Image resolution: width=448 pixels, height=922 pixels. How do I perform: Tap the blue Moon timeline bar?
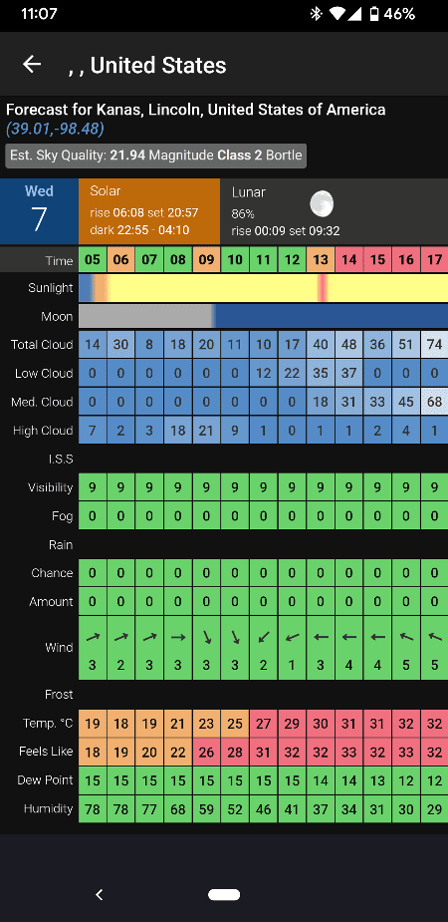[332, 316]
